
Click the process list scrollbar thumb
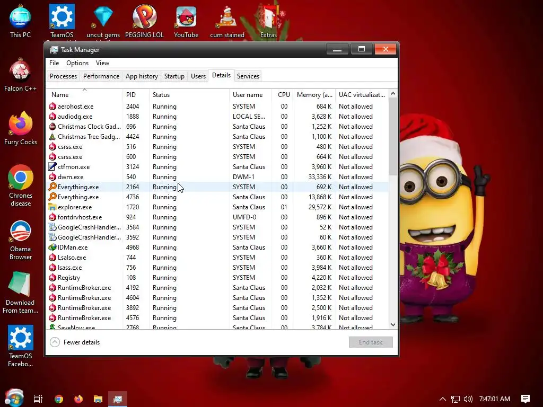(393, 136)
